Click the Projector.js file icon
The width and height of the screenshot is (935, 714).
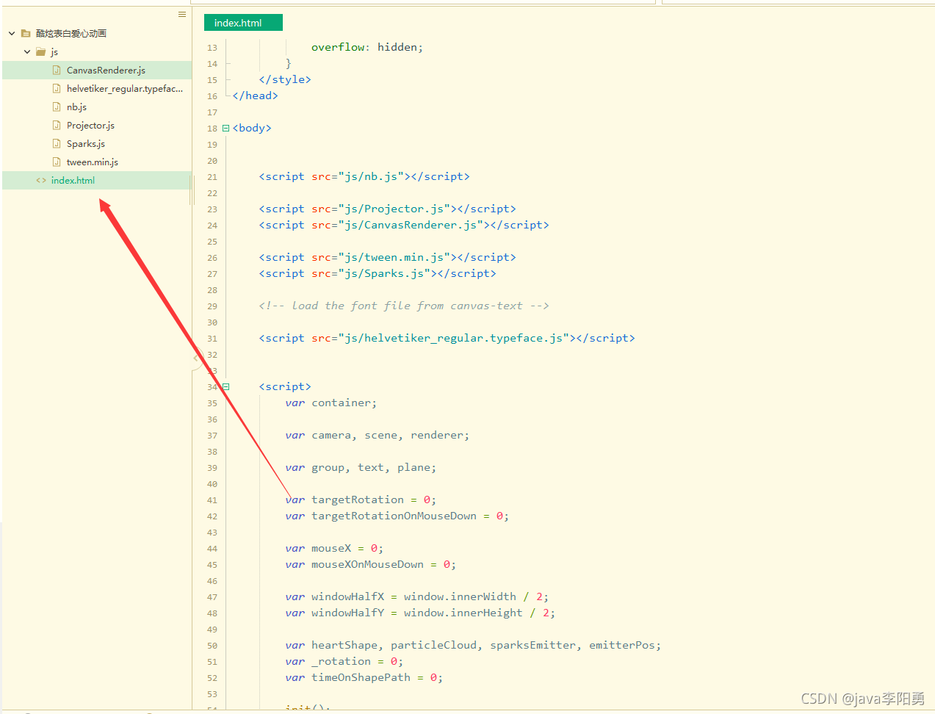(x=57, y=126)
